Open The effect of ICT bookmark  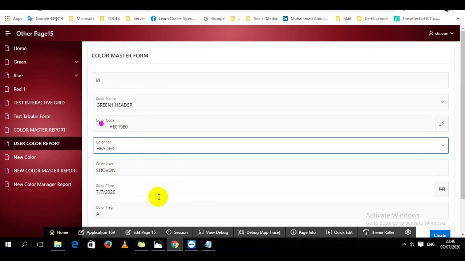tap(417, 18)
